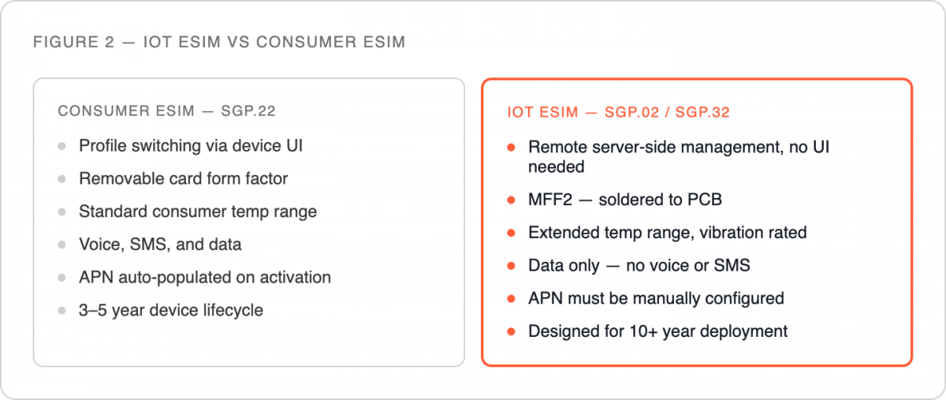Click the orange bullet beside "Remote server-side management"

click(512, 148)
